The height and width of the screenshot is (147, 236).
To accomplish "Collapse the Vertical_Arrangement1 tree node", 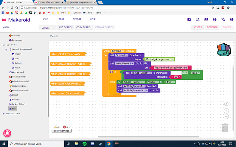I will coord(7,49).
